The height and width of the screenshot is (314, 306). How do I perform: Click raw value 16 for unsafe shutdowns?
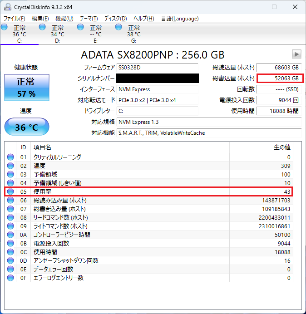click(x=287, y=260)
